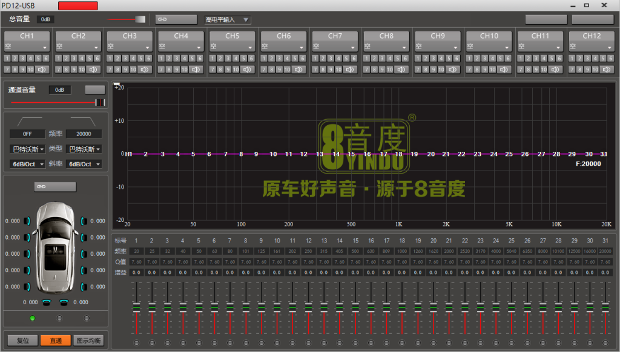The width and height of the screenshot is (620, 352).
Task: Click the CH11 speaker mute icon
Action: 556,70
